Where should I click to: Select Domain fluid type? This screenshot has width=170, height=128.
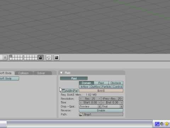pos(86,83)
